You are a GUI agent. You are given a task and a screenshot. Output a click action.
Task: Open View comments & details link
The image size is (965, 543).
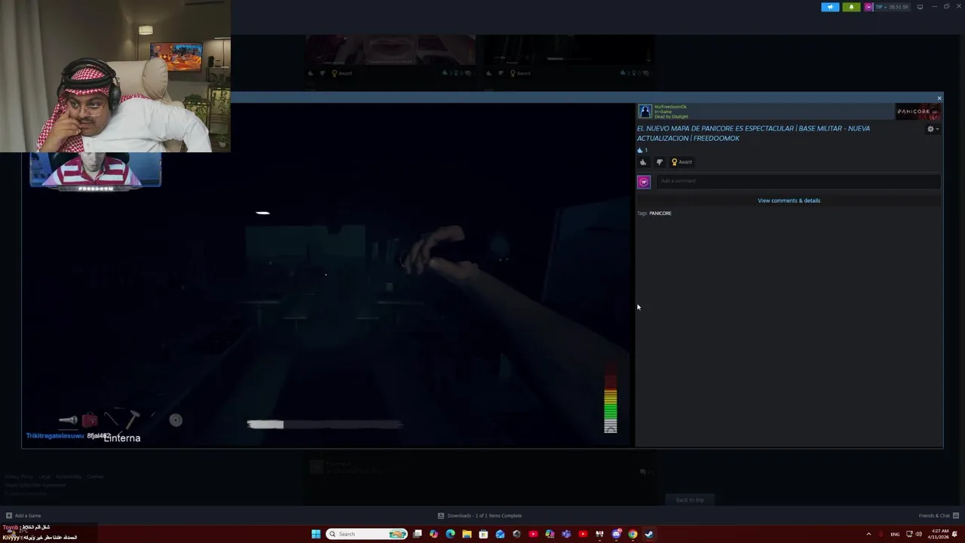click(789, 201)
